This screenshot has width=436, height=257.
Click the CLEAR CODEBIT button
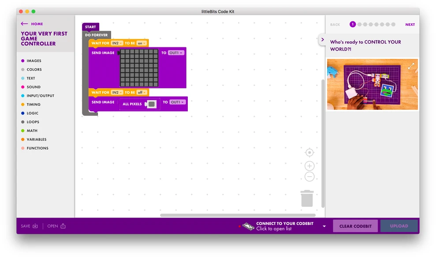point(355,226)
